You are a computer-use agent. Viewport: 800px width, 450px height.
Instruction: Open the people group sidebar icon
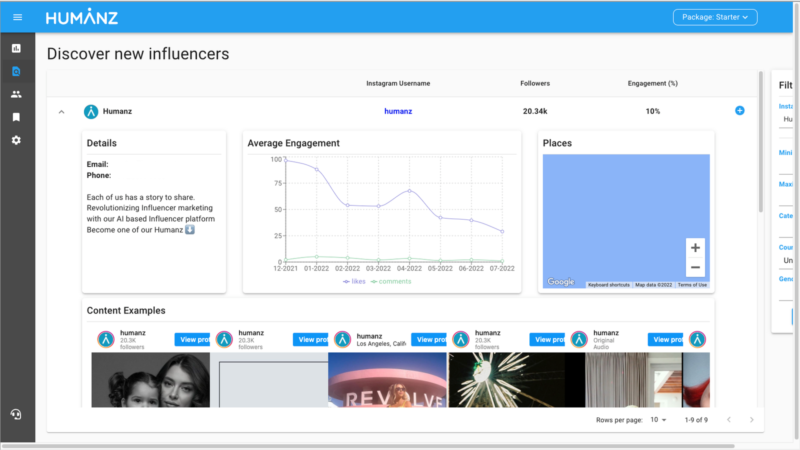[x=16, y=94]
